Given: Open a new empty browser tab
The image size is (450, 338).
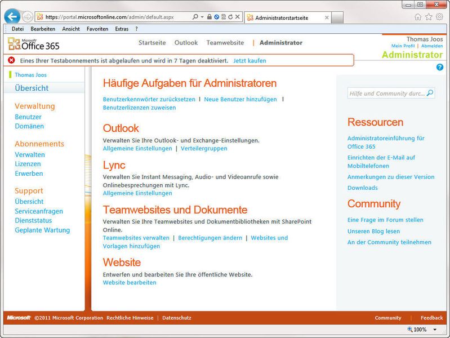Looking at the screenshot, I should 337,17.
